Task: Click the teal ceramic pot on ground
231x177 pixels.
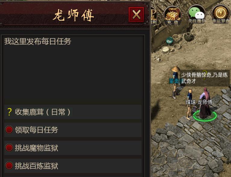Action: click(170, 40)
